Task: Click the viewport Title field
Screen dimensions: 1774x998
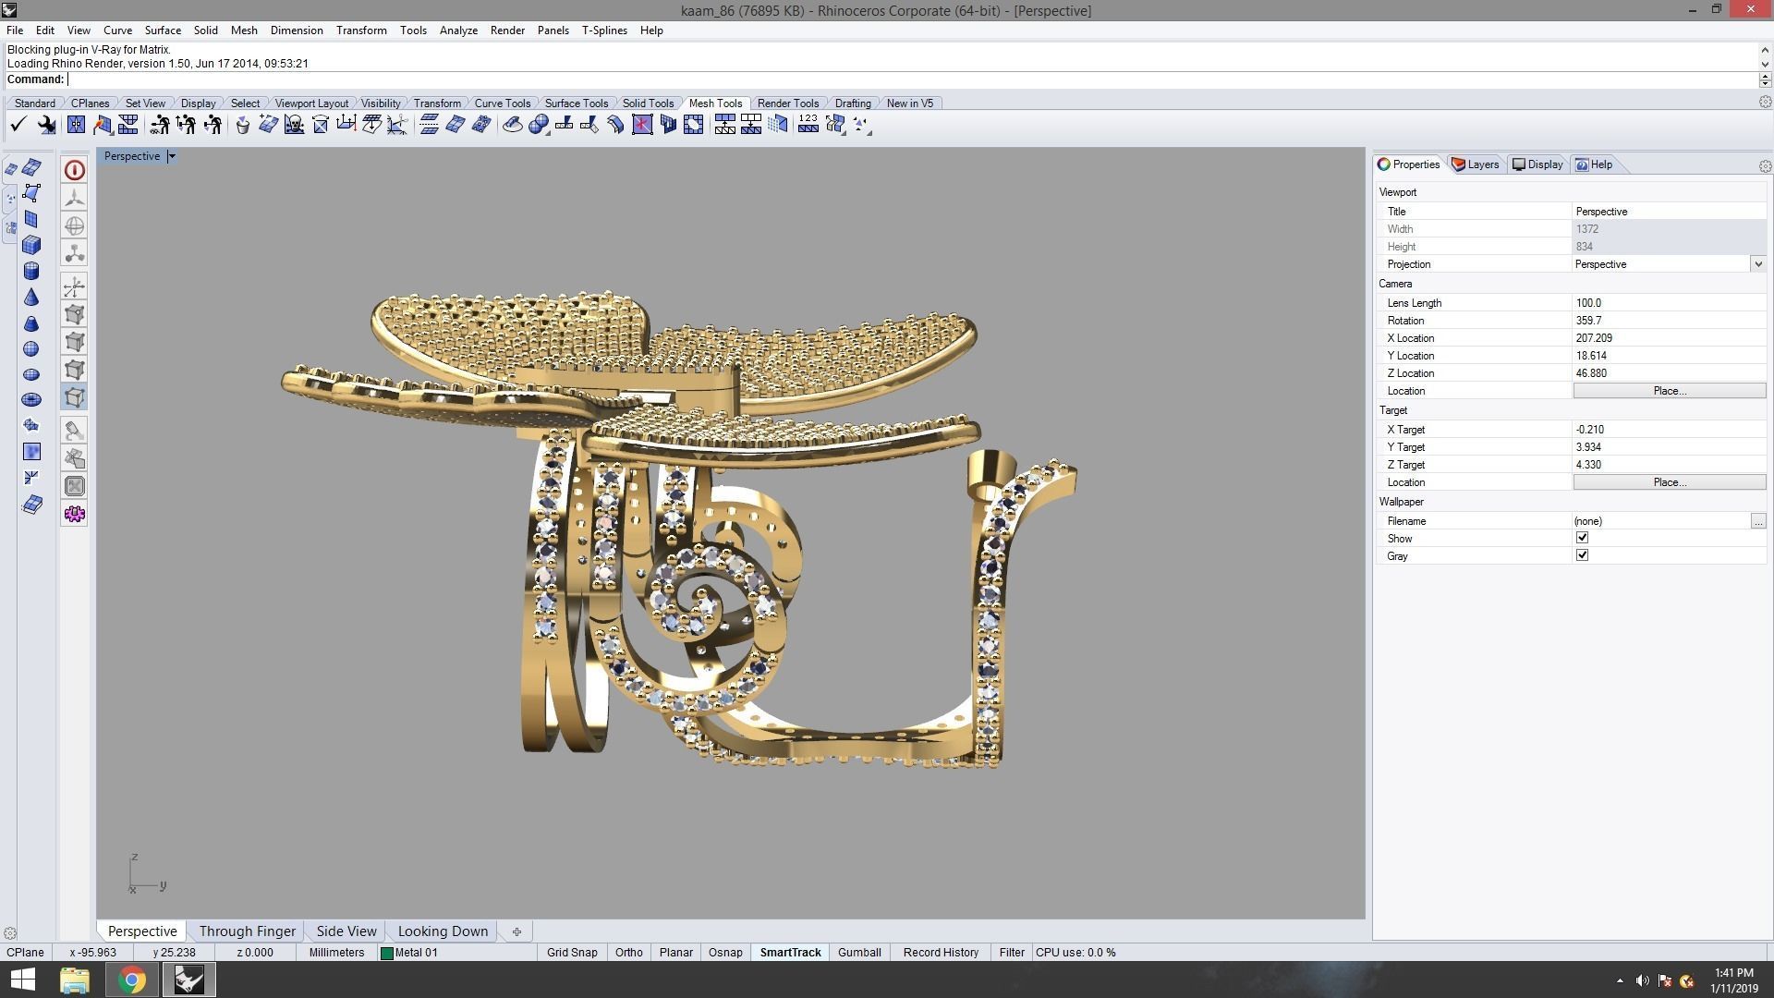Action: pos(1669,212)
